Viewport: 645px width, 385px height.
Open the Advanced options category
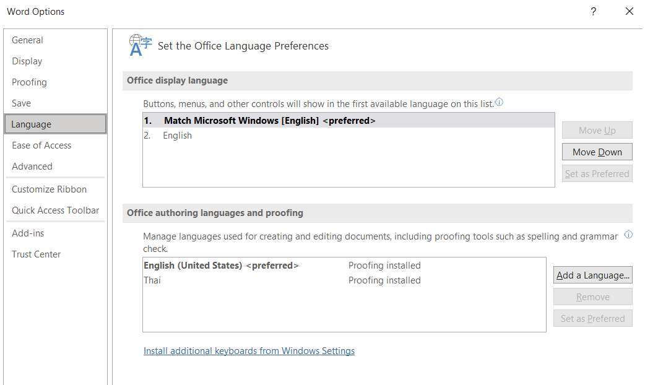point(55,166)
